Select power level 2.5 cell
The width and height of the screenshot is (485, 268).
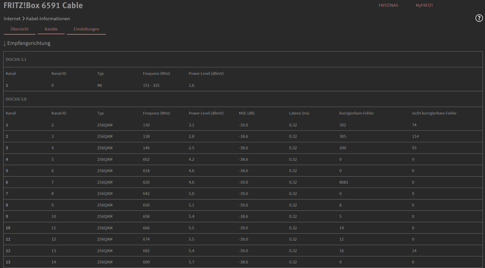pos(191,148)
